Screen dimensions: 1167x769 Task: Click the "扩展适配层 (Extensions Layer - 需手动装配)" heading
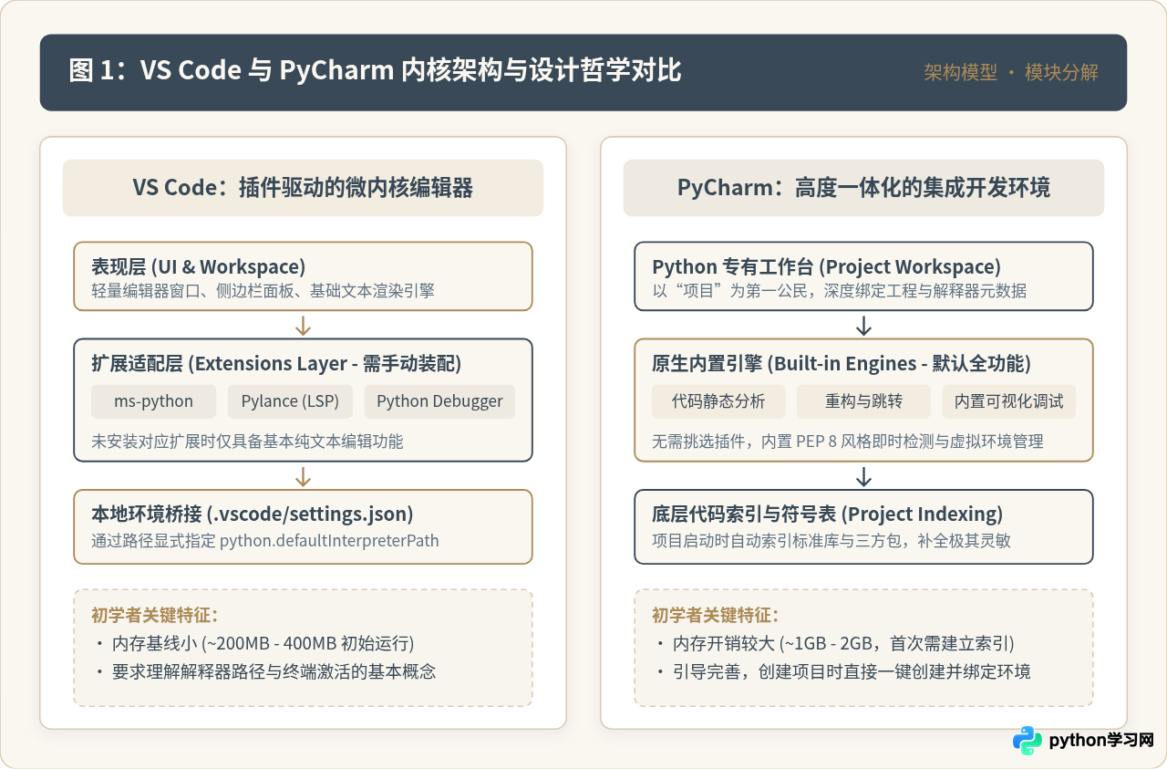coord(276,364)
